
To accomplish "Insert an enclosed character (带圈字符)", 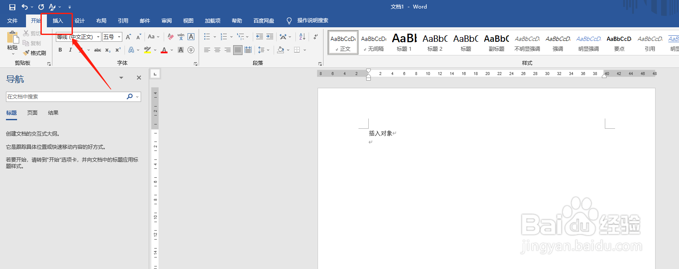I will click(x=191, y=50).
